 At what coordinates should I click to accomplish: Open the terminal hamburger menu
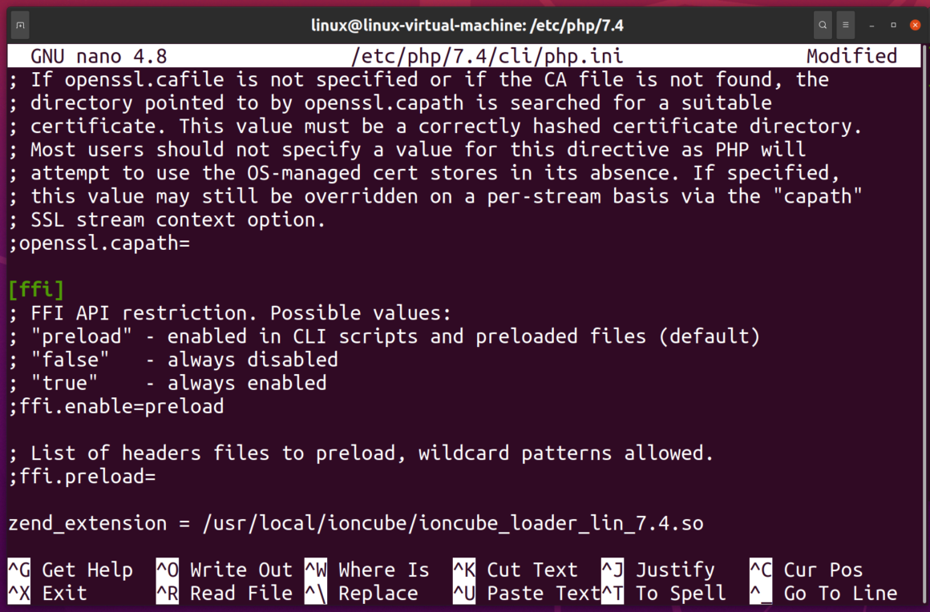(x=845, y=25)
